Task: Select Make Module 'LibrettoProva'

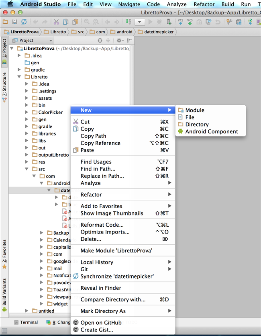Action: [123, 250]
